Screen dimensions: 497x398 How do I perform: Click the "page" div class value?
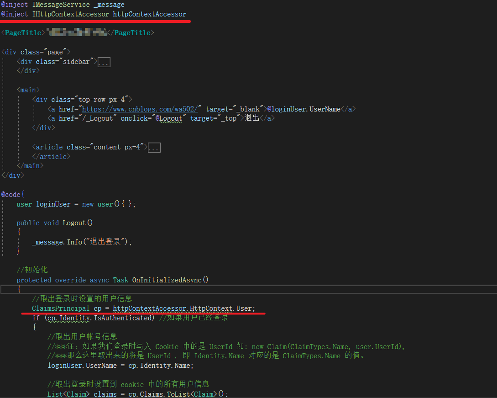55,52
